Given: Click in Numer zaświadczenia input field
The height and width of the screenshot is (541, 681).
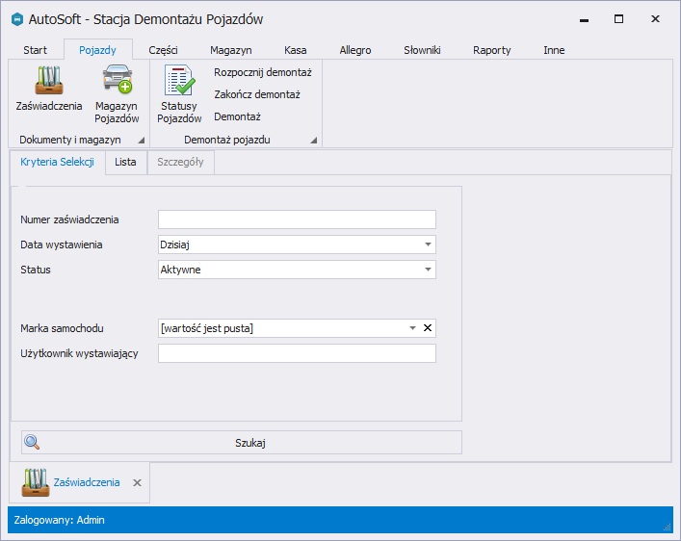Looking at the screenshot, I should pos(297,219).
